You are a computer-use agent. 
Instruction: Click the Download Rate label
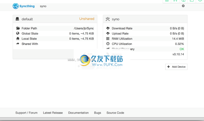point(122,28)
